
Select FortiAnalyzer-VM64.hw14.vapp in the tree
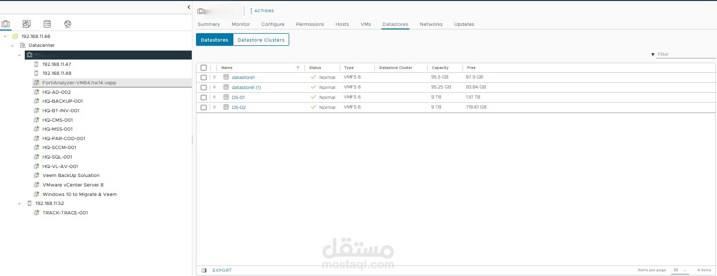[79, 83]
